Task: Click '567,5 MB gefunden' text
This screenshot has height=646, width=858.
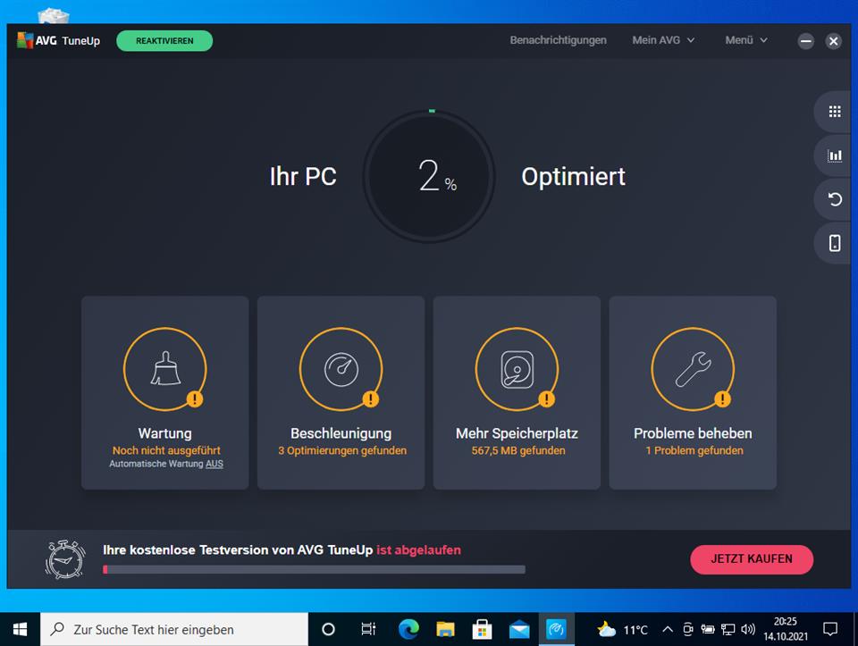Action: coord(518,450)
